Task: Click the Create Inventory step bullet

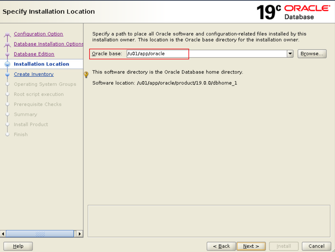Action: pos(7,74)
